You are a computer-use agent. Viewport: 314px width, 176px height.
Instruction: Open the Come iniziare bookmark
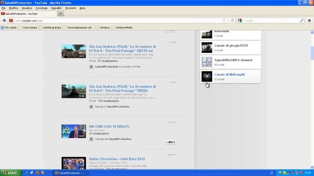pos(27,27)
